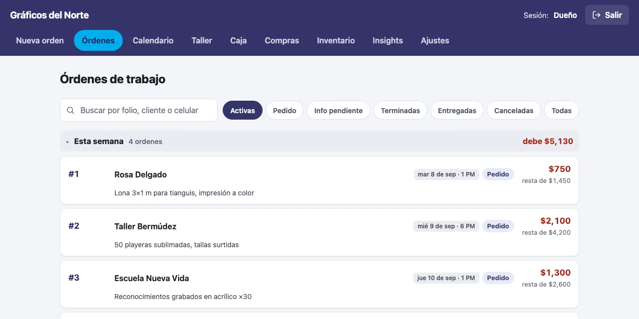
Task: Click the 4 ordenes count label
Action: pos(145,142)
